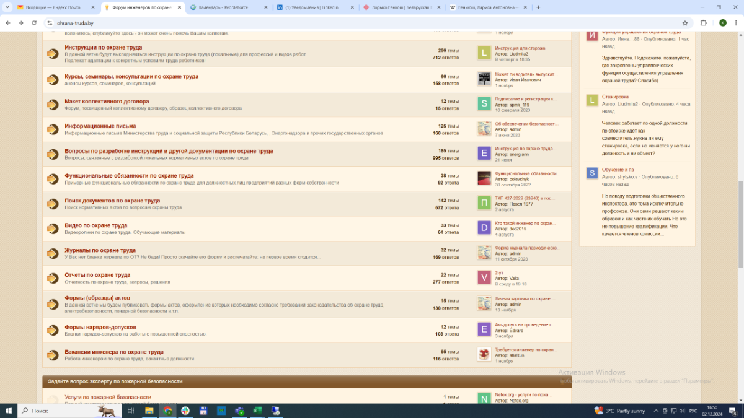
Task: Click the spmk_119 avatar in the Макет row
Action: point(484,103)
